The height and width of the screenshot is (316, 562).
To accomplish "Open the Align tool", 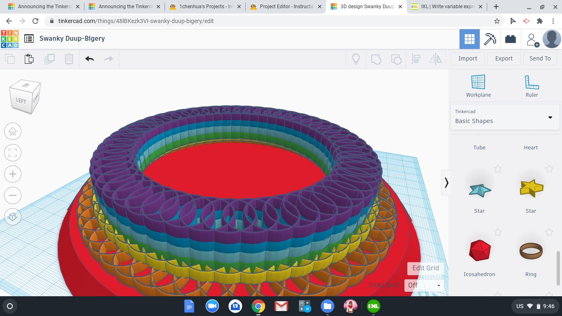I will 416,59.
